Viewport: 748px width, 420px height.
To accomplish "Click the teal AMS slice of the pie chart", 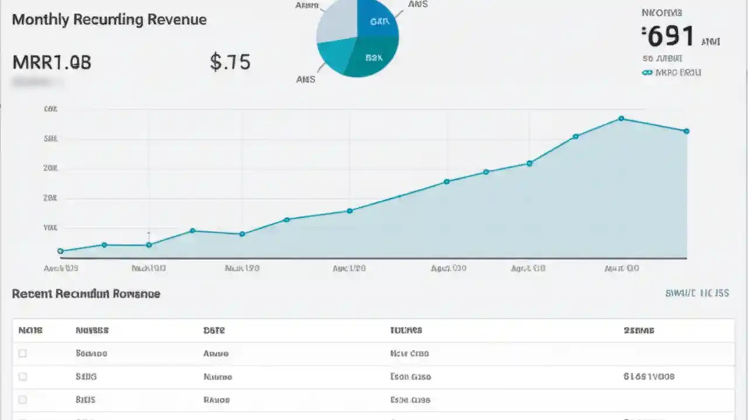I will click(x=333, y=55).
